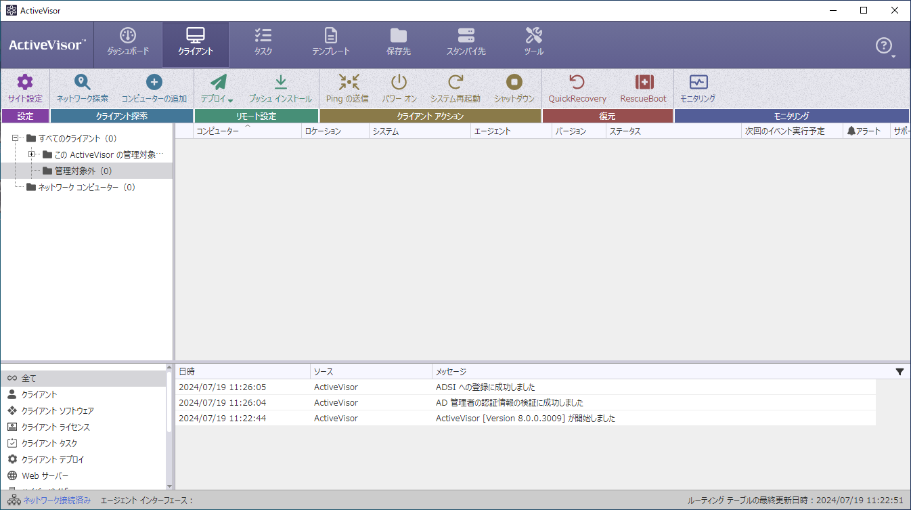Open the デプロイ dropdown

pos(217,89)
